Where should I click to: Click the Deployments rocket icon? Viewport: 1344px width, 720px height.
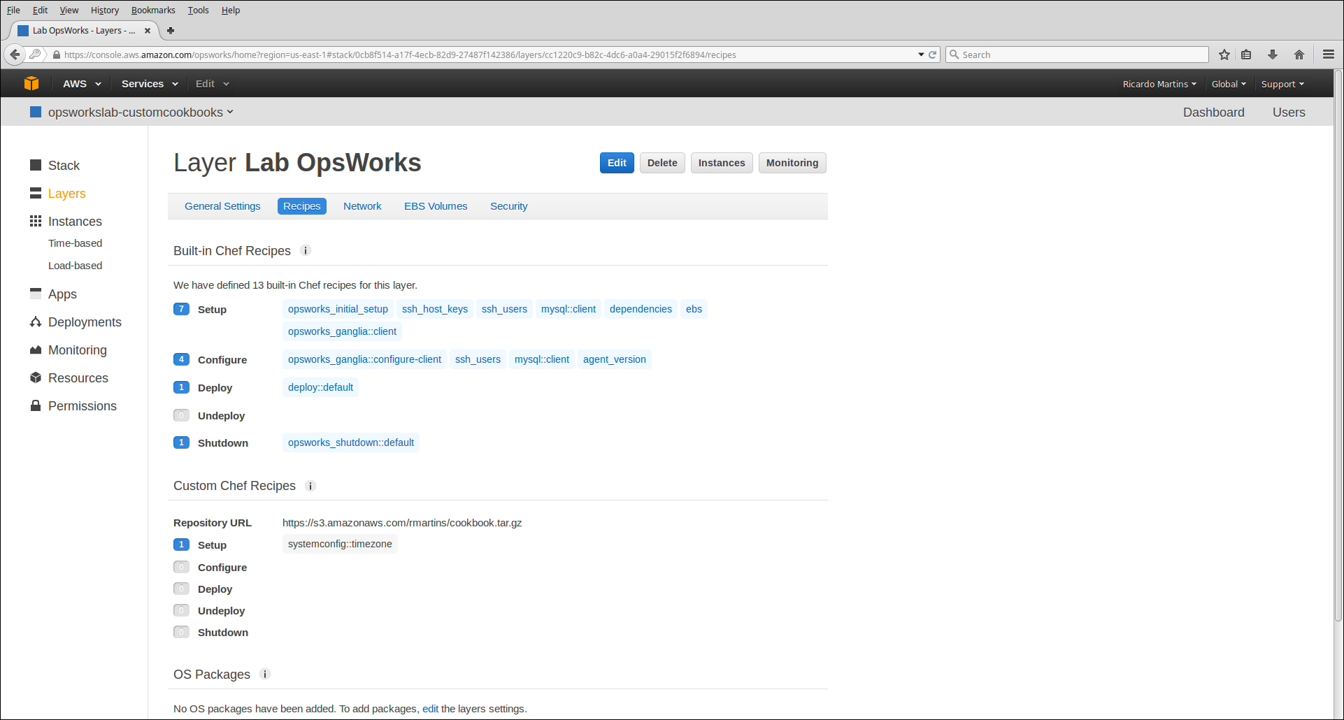[36, 322]
